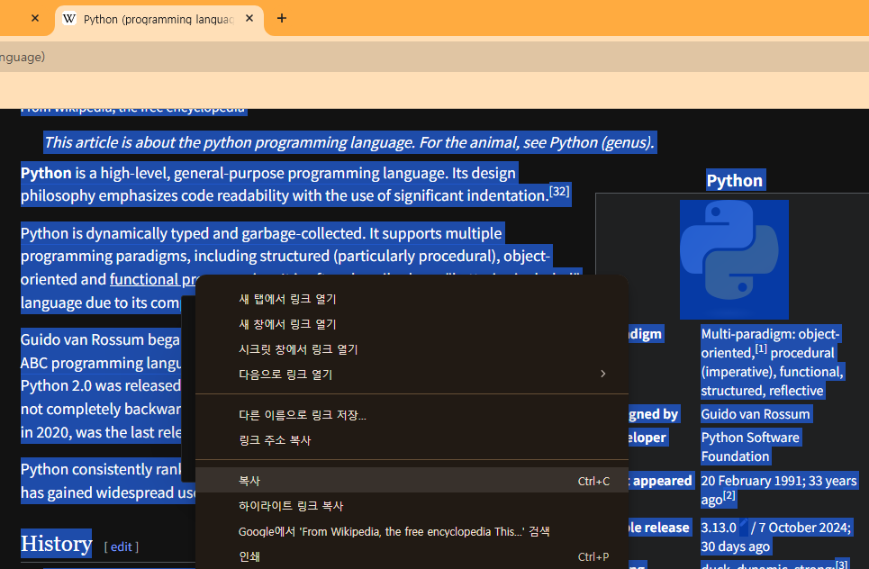Close the leftmost partially visible tab
The image size is (869, 569).
click(x=35, y=18)
